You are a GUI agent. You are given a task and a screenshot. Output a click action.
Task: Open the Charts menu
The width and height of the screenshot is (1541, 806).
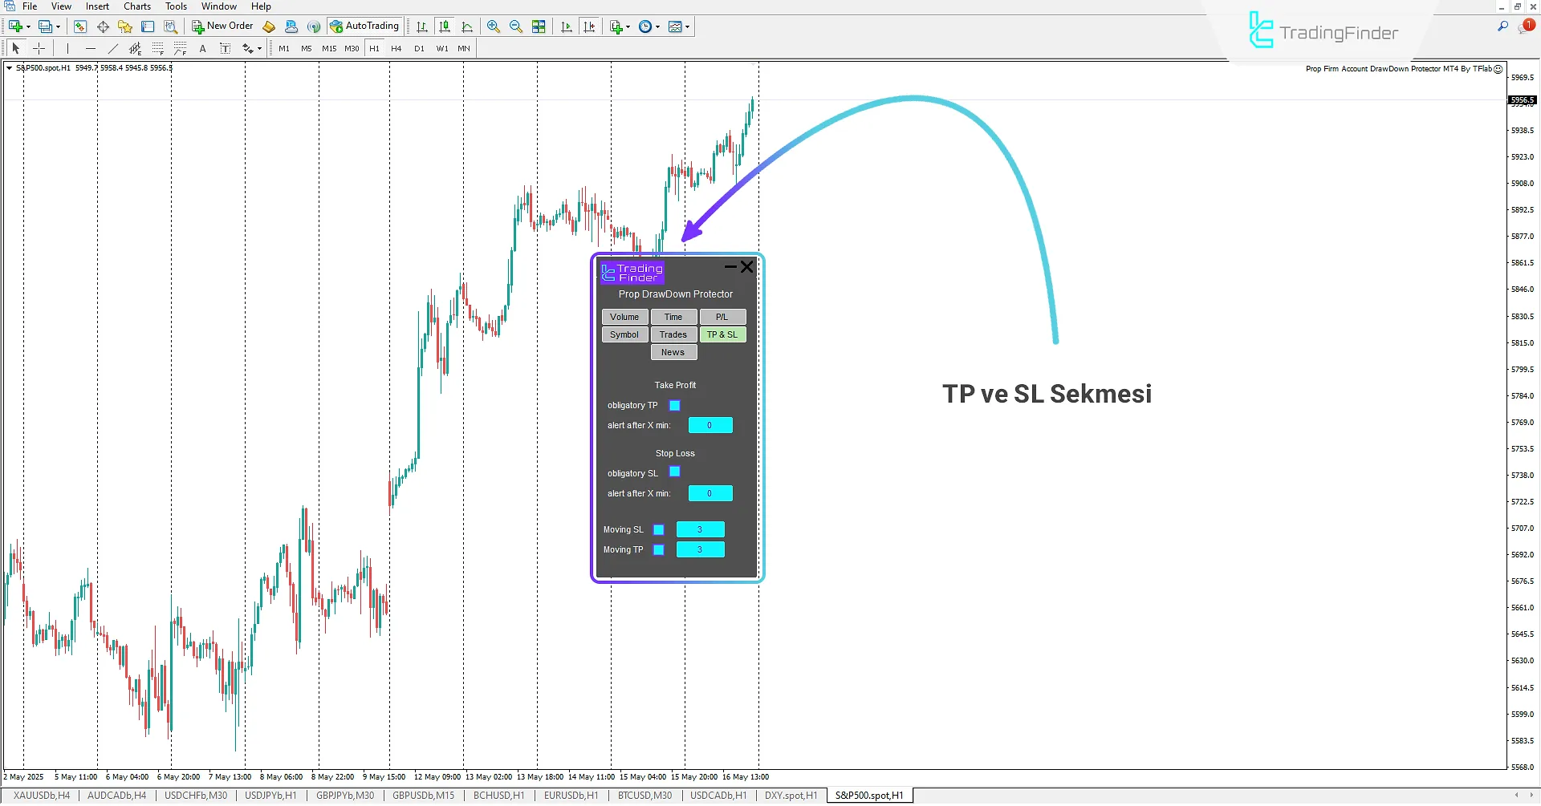click(x=136, y=6)
